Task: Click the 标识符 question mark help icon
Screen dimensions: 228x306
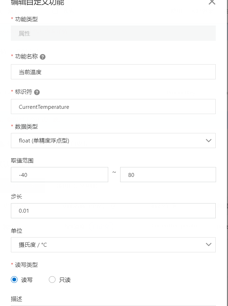Action: pos(37,92)
